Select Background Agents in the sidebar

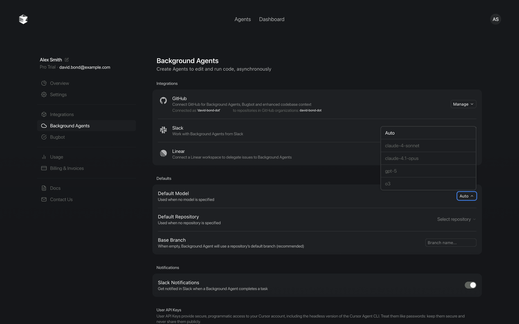click(x=86, y=126)
